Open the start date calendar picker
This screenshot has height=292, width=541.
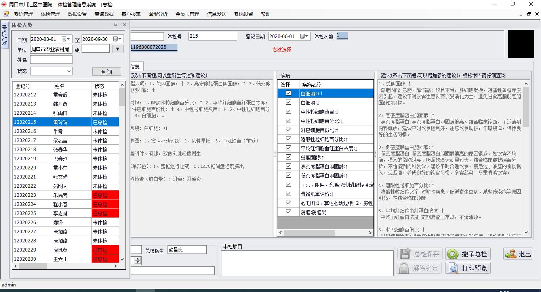[x=64, y=39]
